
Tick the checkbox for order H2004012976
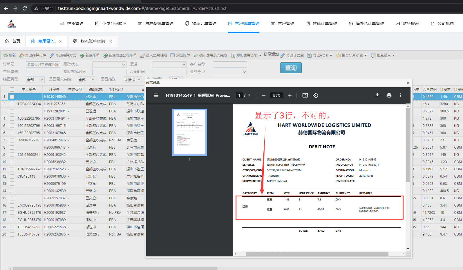pos(12,140)
